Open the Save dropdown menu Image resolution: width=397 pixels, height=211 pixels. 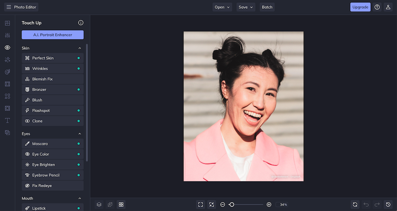coord(246,7)
